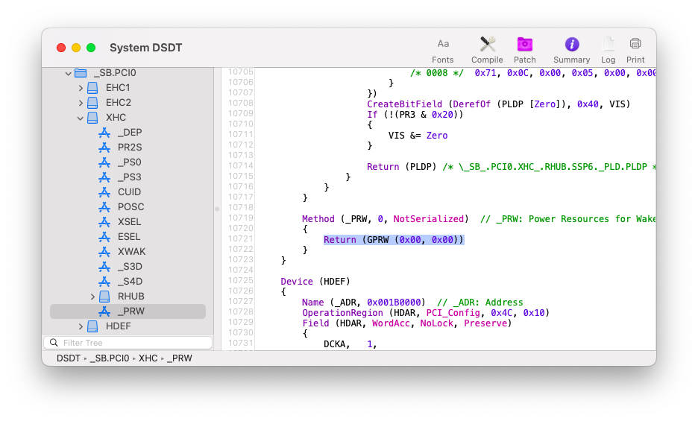Screen dimensions: 698x421
Task: Click the Filter Tree search field
Action: click(128, 343)
